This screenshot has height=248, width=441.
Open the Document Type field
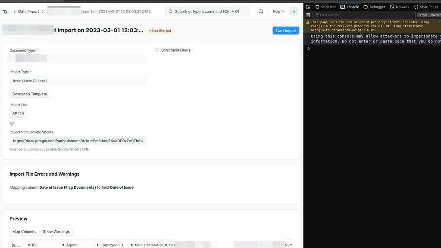tap(78, 59)
